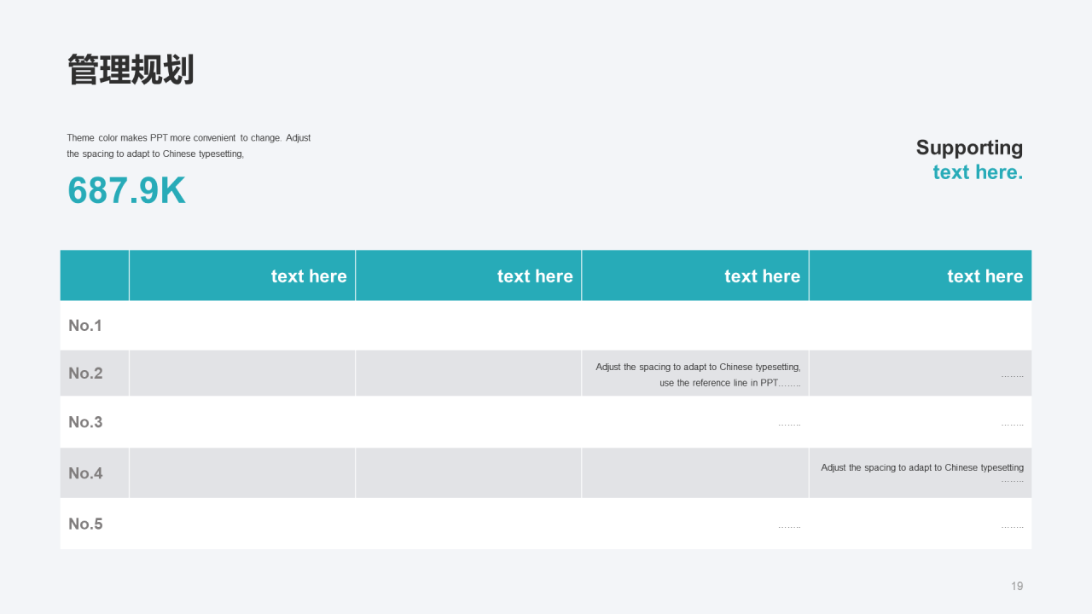Image resolution: width=1092 pixels, height=614 pixels.
Task: Select the dotted placeholder in No.5 last column
Action: pyautogui.click(x=1013, y=526)
